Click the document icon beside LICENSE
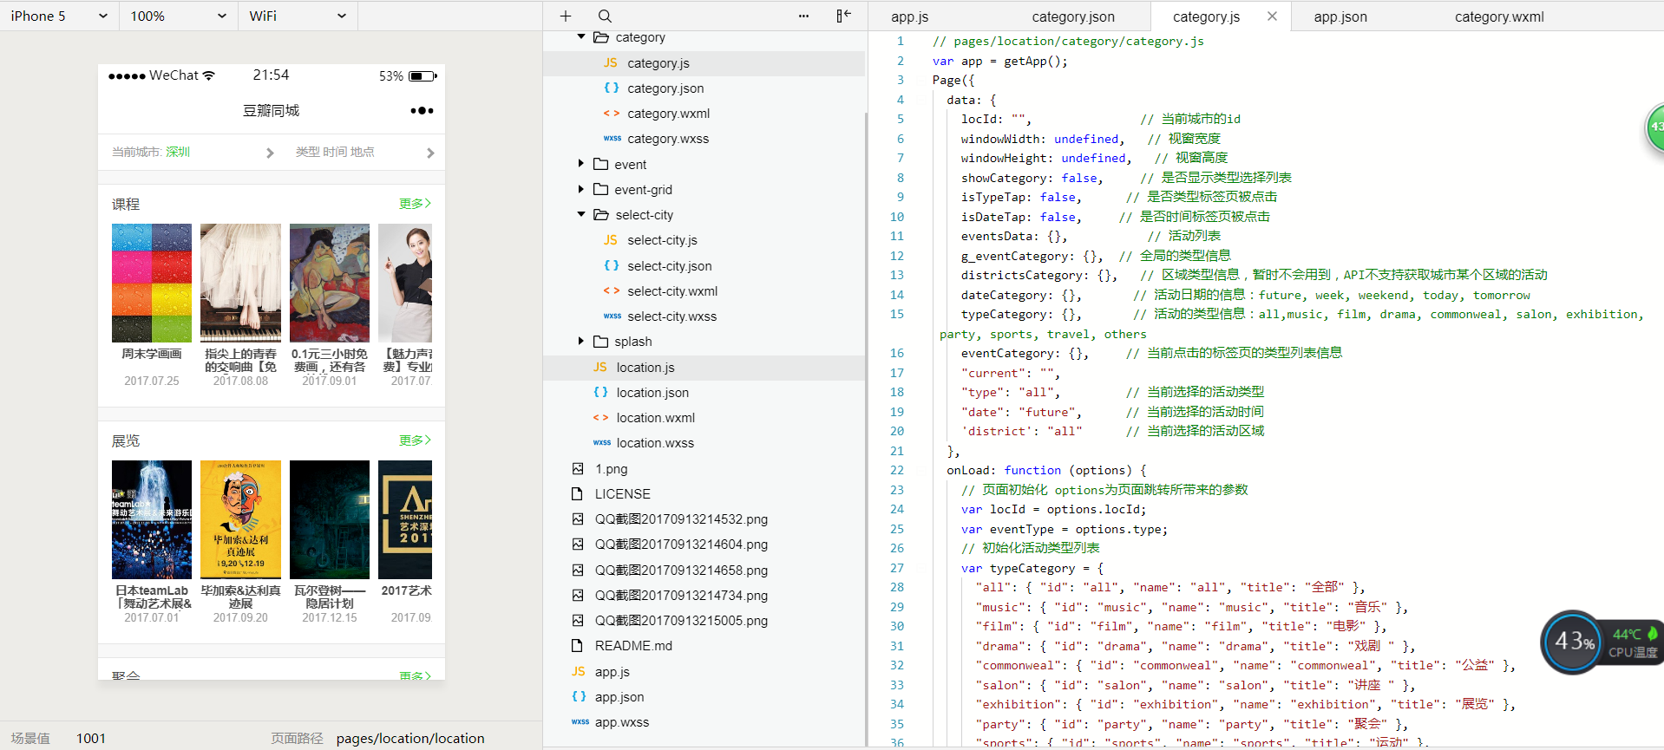The height and width of the screenshot is (750, 1664). click(578, 494)
